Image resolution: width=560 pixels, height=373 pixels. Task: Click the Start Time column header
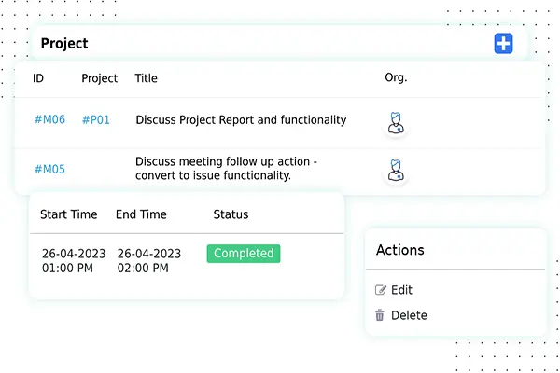[x=69, y=214]
